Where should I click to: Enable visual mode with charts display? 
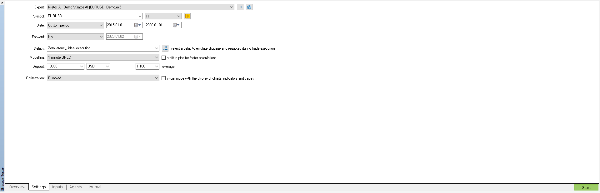pyautogui.click(x=163, y=78)
